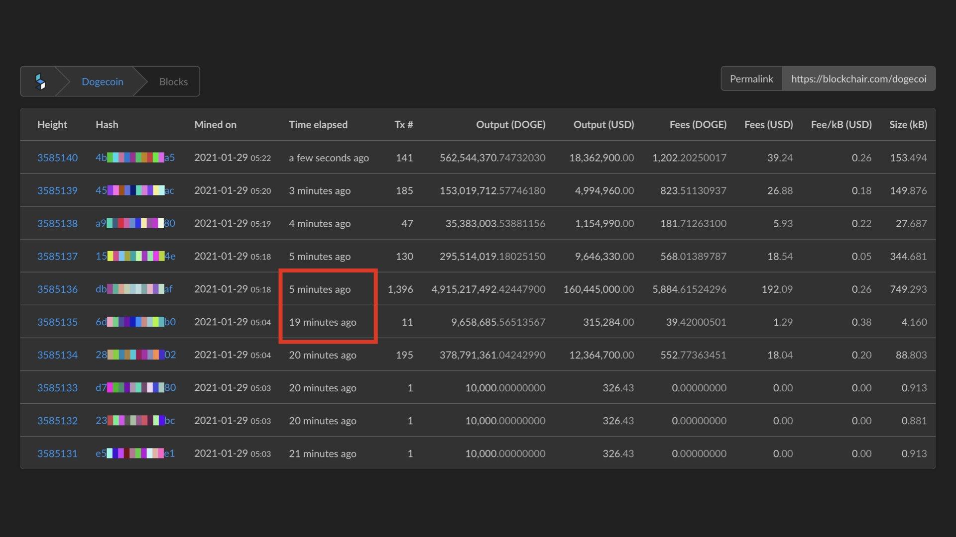Sort by Fees (USD) column header

point(768,125)
